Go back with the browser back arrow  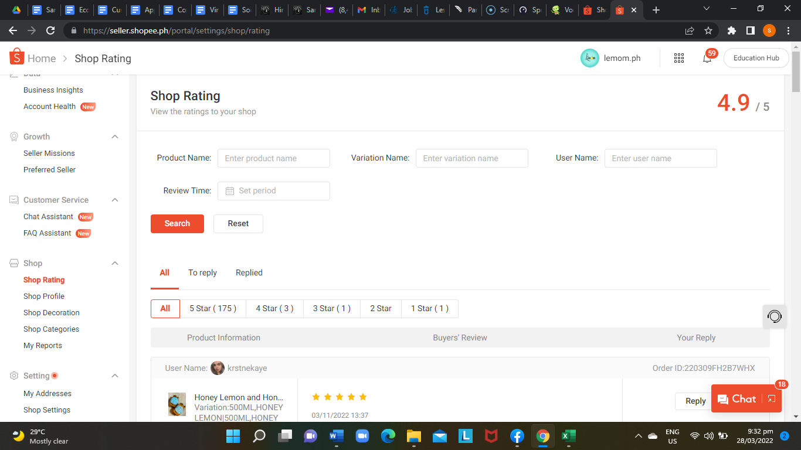click(13, 30)
